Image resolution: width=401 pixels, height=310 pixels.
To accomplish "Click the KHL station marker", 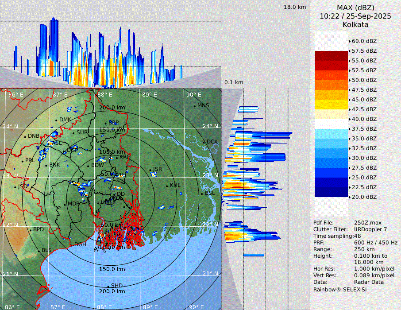I will coord(167,186).
